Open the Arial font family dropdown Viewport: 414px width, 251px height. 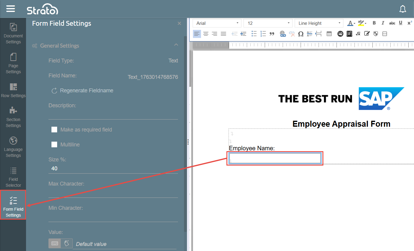(x=217, y=23)
